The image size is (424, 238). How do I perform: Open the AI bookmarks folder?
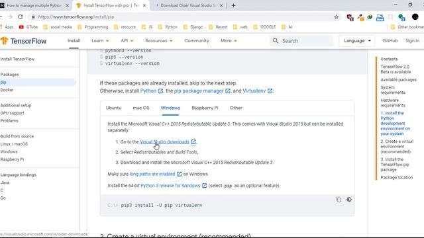tap(287, 27)
